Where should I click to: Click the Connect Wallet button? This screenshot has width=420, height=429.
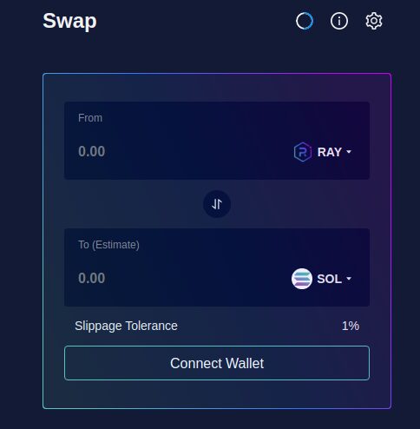point(217,363)
